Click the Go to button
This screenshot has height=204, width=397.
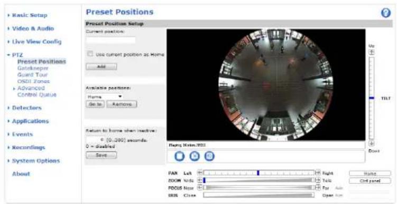95,104
